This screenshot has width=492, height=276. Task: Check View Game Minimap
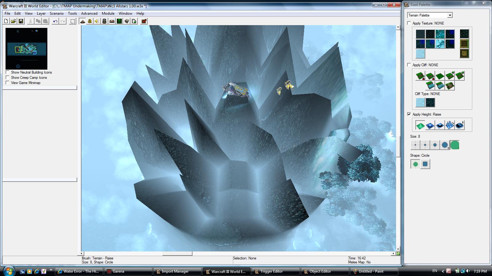[7, 82]
